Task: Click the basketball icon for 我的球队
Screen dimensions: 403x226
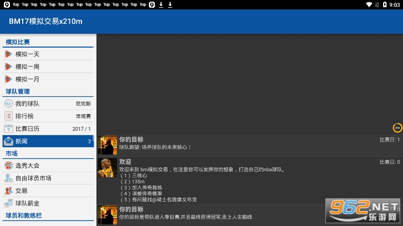Action: coord(8,104)
